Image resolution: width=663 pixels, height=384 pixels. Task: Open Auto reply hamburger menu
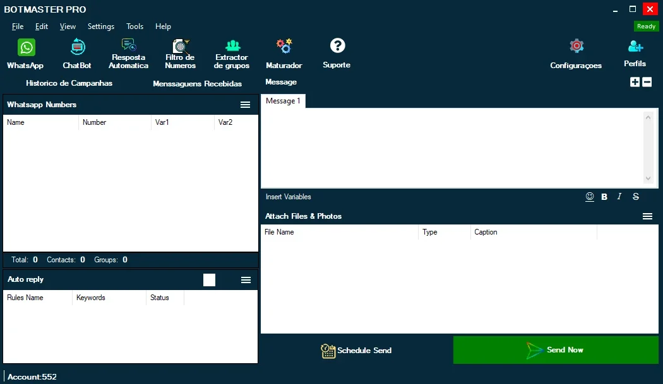(x=246, y=280)
